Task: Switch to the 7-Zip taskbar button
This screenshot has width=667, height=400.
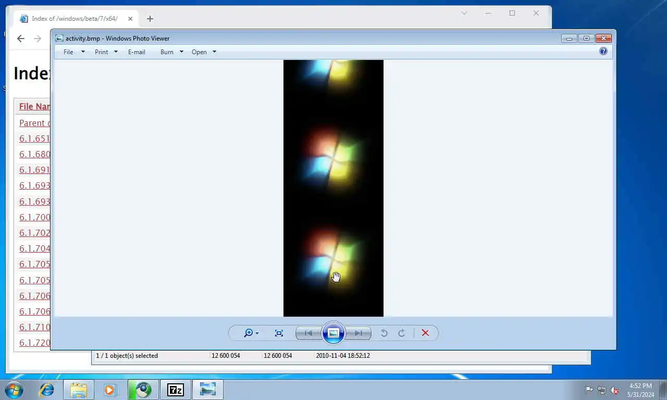Action: tap(176, 390)
